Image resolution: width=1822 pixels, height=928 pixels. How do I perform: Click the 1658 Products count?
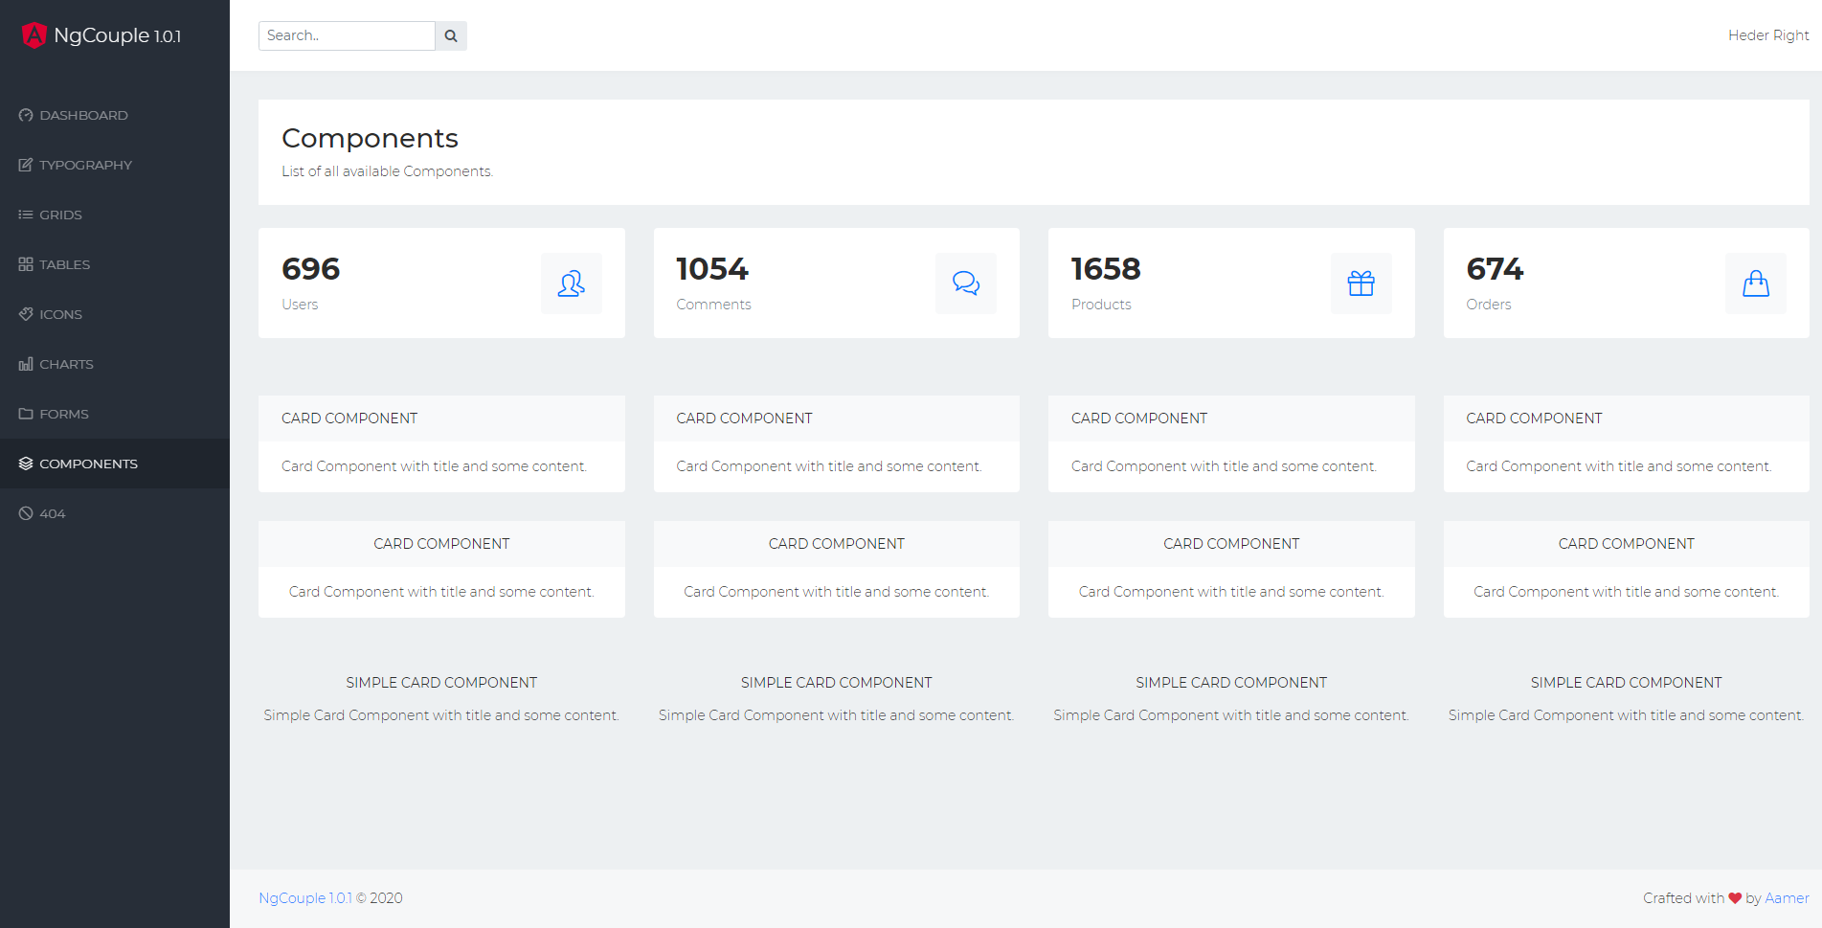click(x=1106, y=269)
